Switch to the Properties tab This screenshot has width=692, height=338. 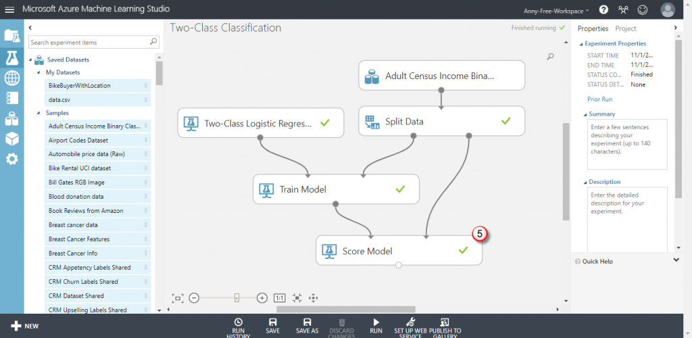(x=593, y=28)
